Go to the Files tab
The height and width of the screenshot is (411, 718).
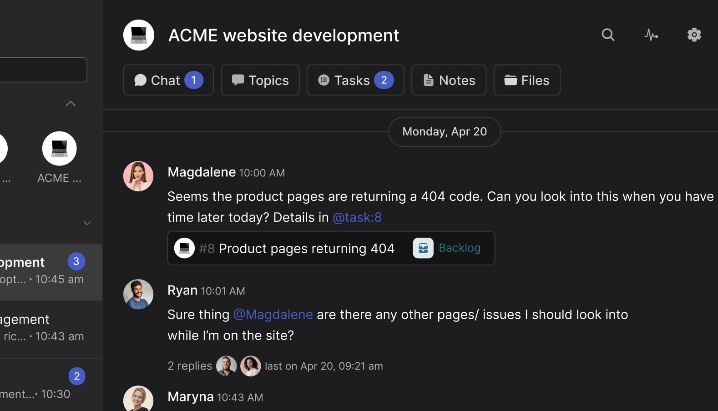pyautogui.click(x=526, y=80)
